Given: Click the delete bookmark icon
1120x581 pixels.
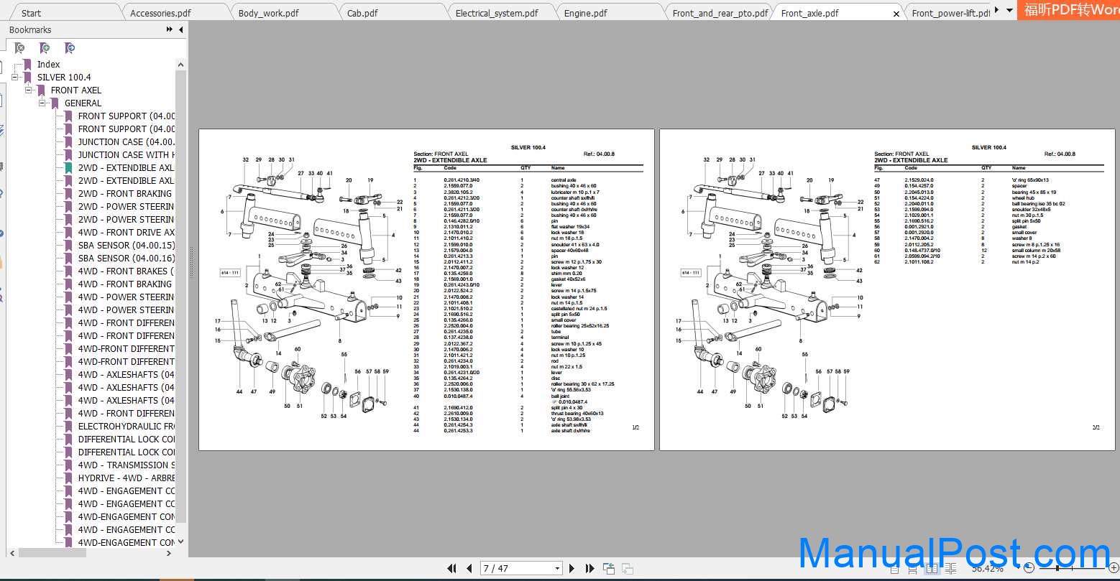Looking at the screenshot, I should [20, 48].
